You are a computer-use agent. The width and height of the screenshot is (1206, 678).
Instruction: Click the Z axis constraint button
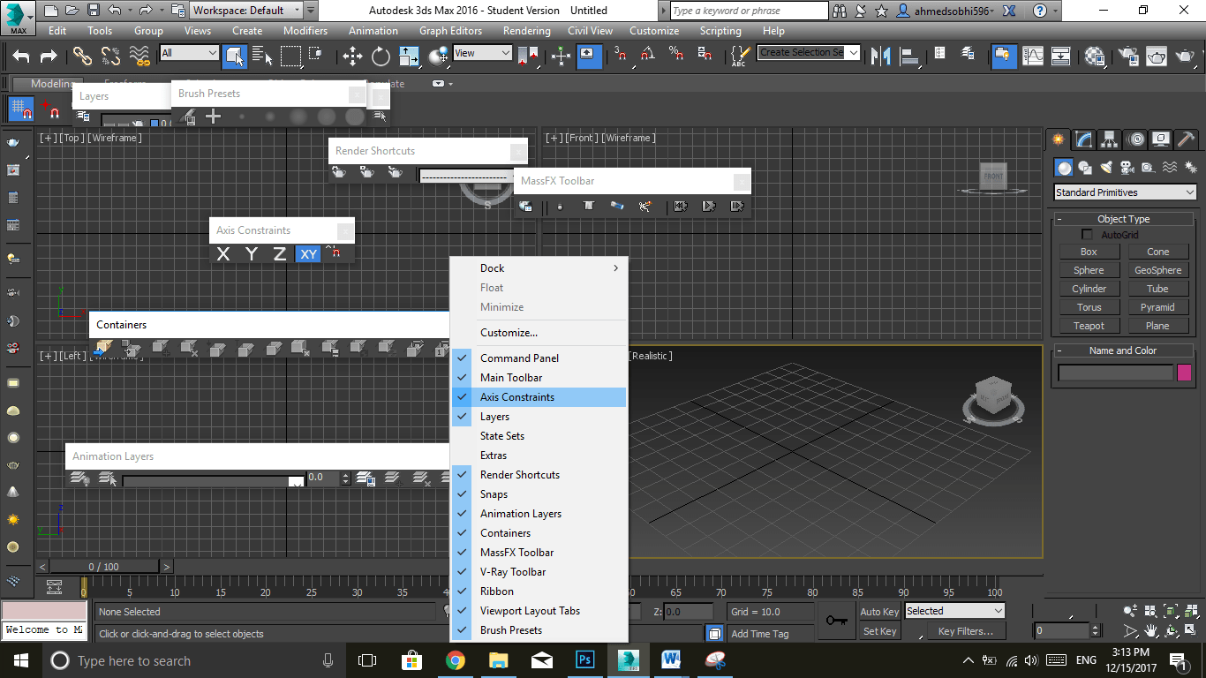tap(280, 254)
